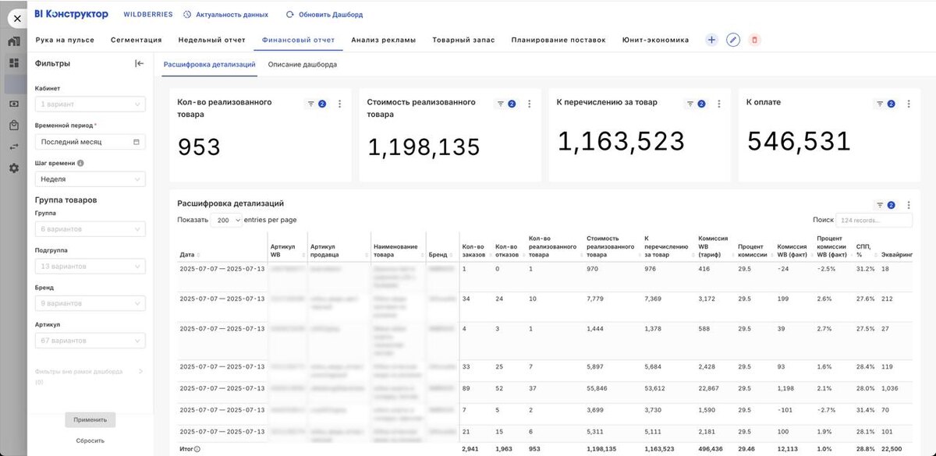Collapse the Фильтры panel with the arrow icon
The width and height of the screenshot is (936, 456).
140,63
